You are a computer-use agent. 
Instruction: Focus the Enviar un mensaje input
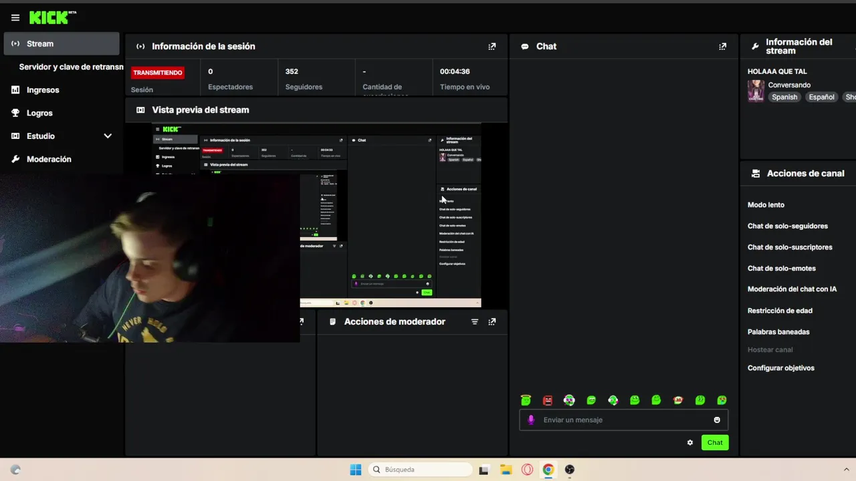coord(623,420)
